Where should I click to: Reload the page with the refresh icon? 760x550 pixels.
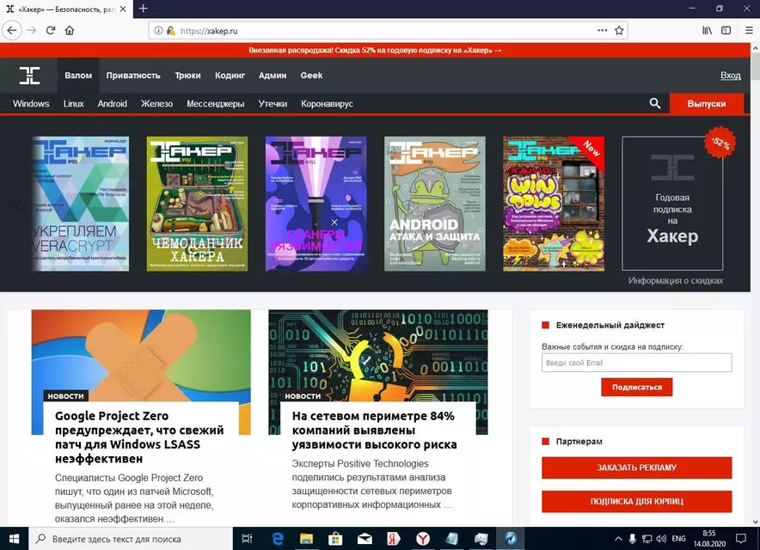51,31
